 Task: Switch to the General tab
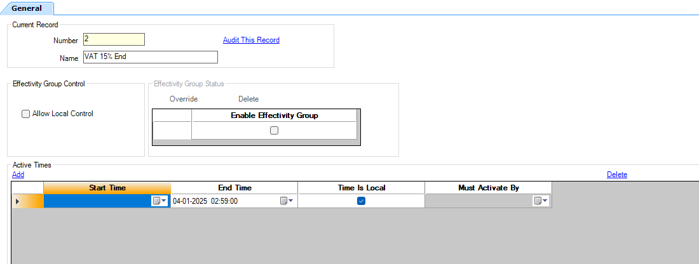coord(27,8)
